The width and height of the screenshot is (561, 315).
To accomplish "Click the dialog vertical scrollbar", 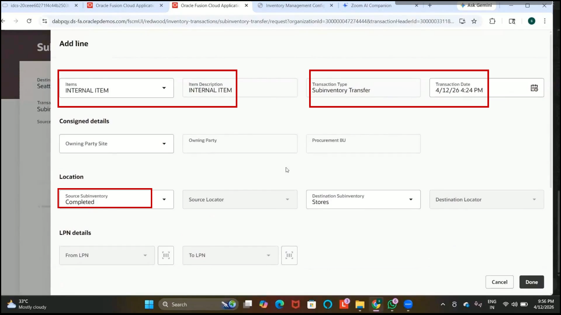I will pos(551,111).
